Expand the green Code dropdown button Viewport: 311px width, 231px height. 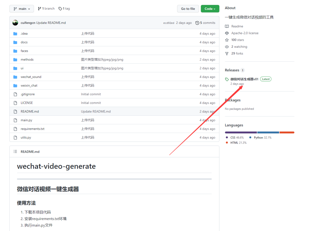click(210, 9)
